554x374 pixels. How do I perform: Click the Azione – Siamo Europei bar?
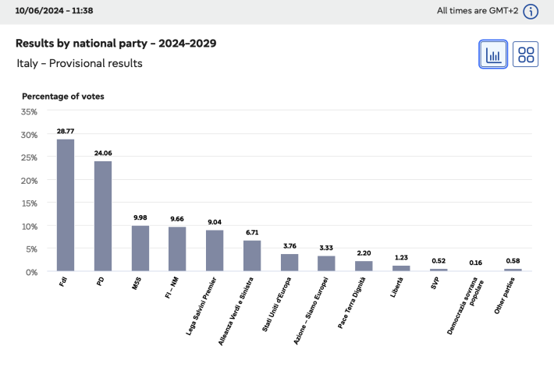pos(326,263)
